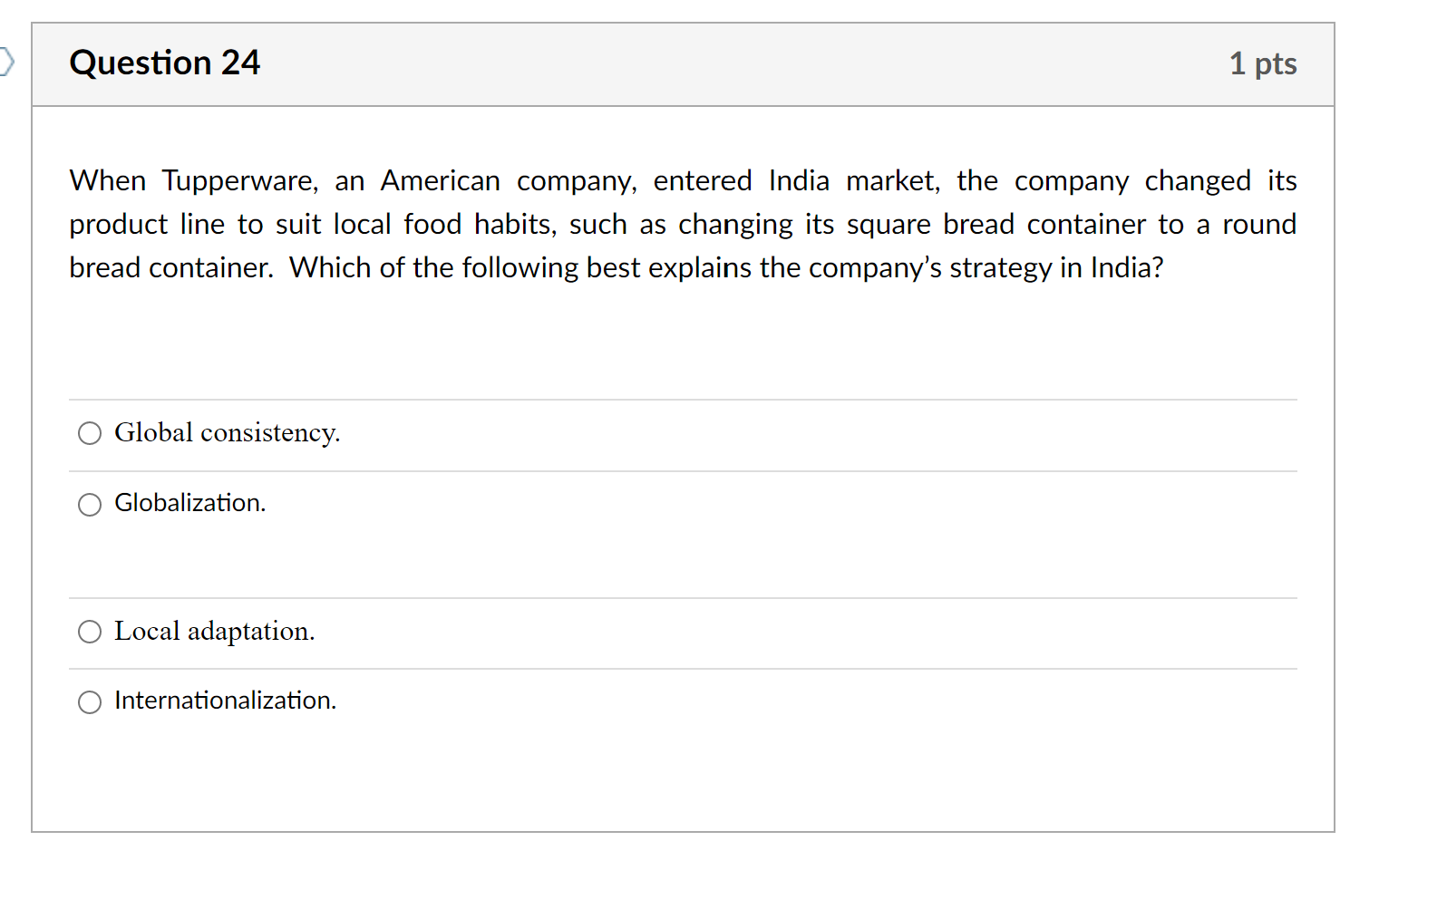Click the "Global consistency." answer text
Screen dimensions: 1447x899
pyautogui.click(x=227, y=433)
